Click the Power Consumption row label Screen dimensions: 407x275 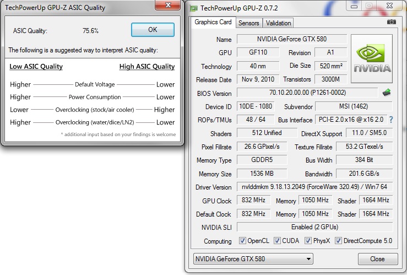pyautogui.click(x=95, y=97)
